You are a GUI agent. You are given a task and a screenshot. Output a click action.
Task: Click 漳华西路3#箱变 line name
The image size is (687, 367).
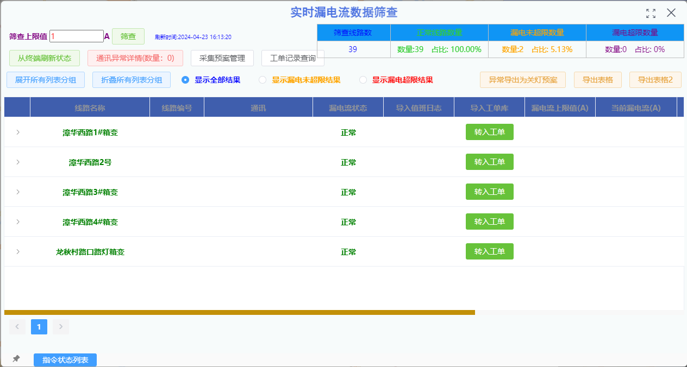point(90,192)
